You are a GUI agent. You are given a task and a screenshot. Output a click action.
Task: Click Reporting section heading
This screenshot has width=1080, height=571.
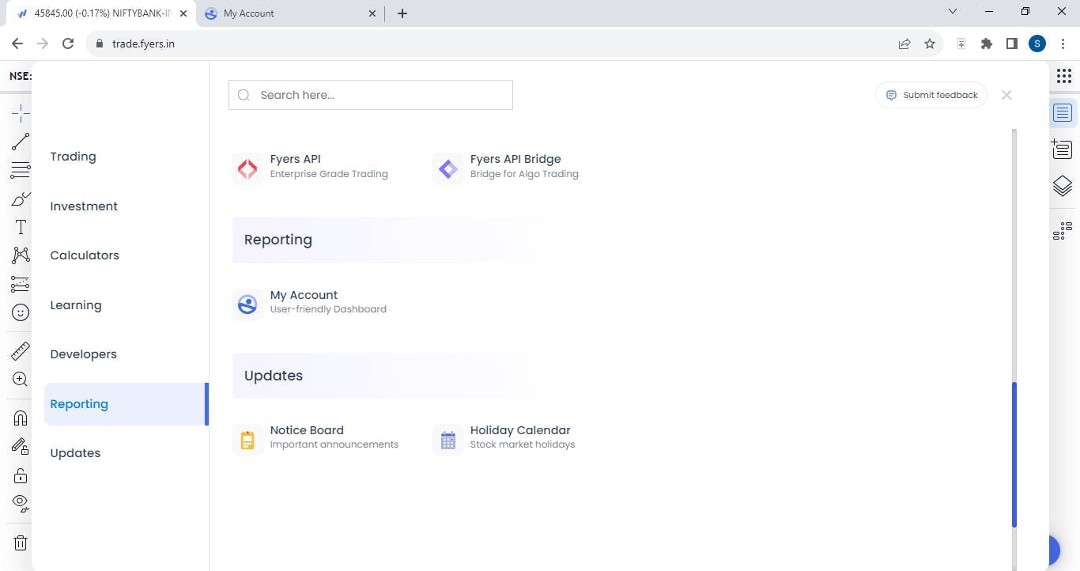(278, 240)
